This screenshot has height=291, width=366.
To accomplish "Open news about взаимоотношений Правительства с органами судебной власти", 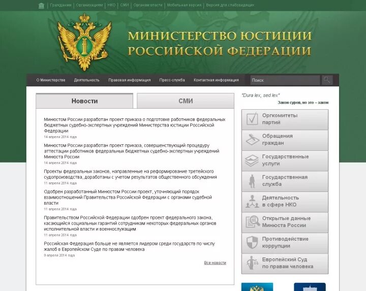I will click(128, 197).
